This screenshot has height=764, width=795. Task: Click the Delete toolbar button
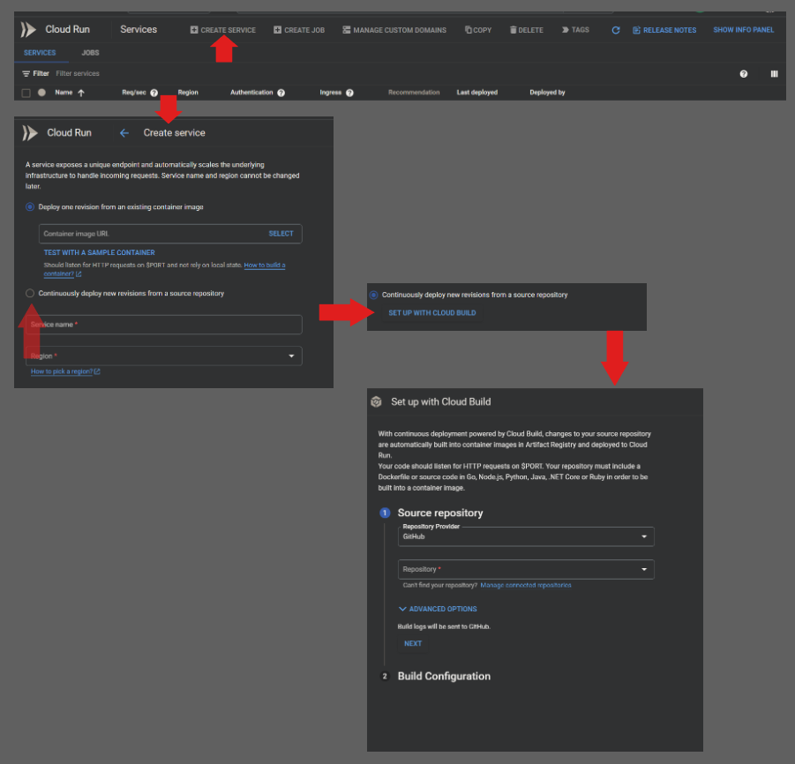pyautogui.click(x=526, y=30)
